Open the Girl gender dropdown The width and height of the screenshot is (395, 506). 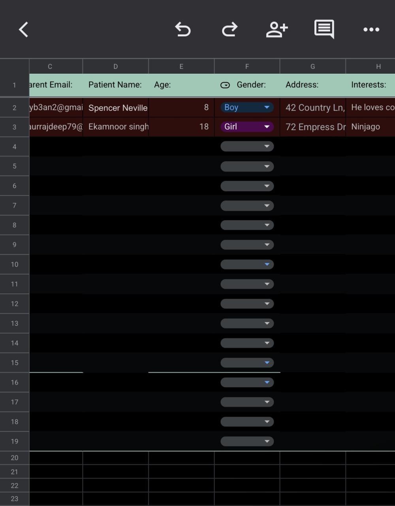pyautogui.click(x=247, y=127)
